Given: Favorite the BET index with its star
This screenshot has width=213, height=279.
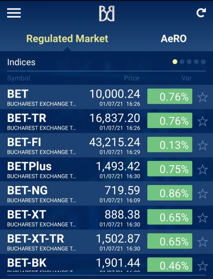Looking at the screenshot, I should (x=203, y=97).
